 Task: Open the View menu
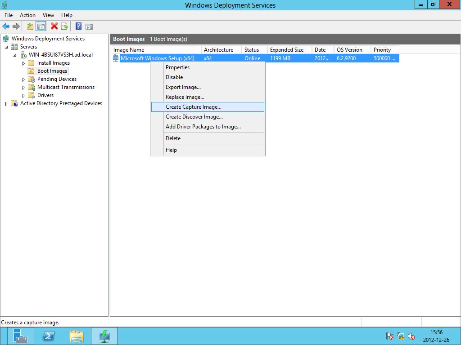coord(48,15)
